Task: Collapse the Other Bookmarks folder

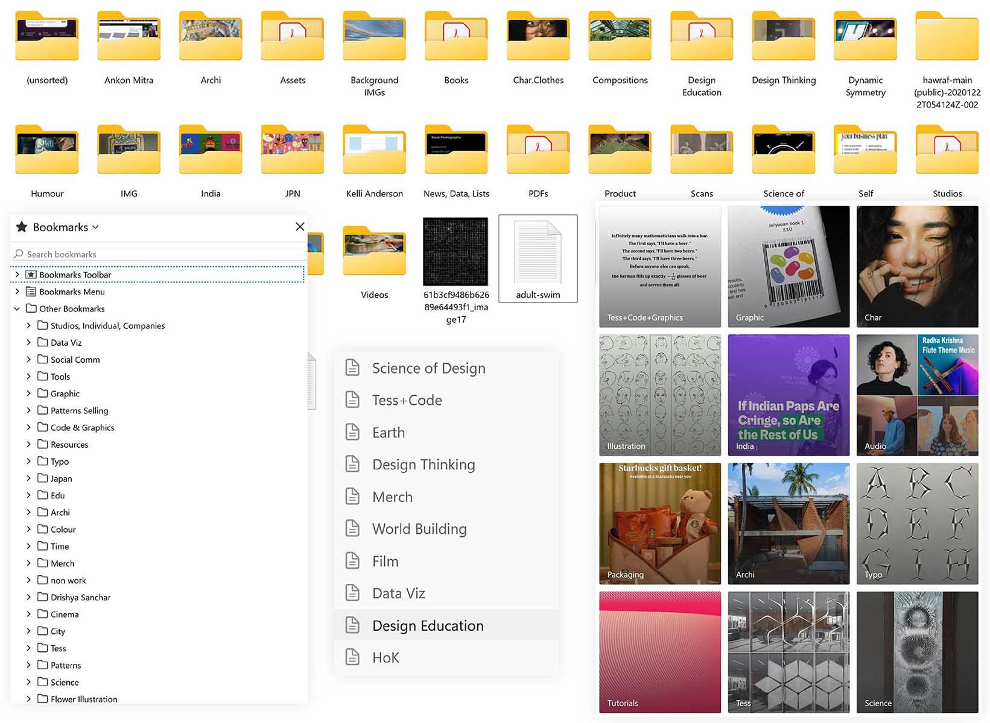Action: coord(17,308)
